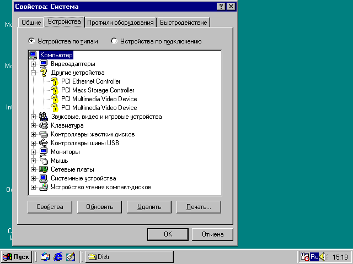This screenshot has height=264, width=353.
Task: Select Клавиатура text label
Action: [67, 125]
